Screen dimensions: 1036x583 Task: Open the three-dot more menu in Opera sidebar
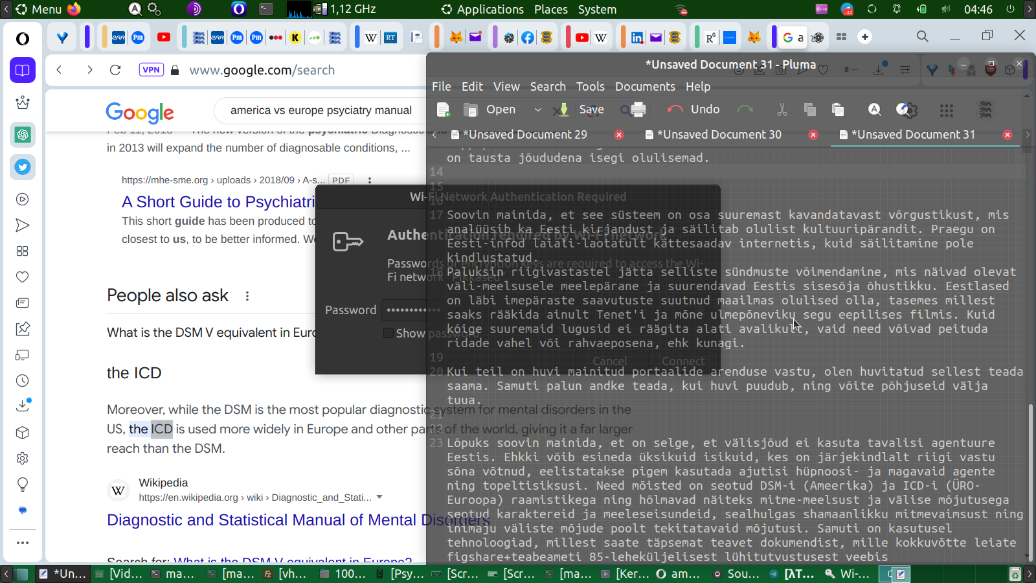click(23, 543)
